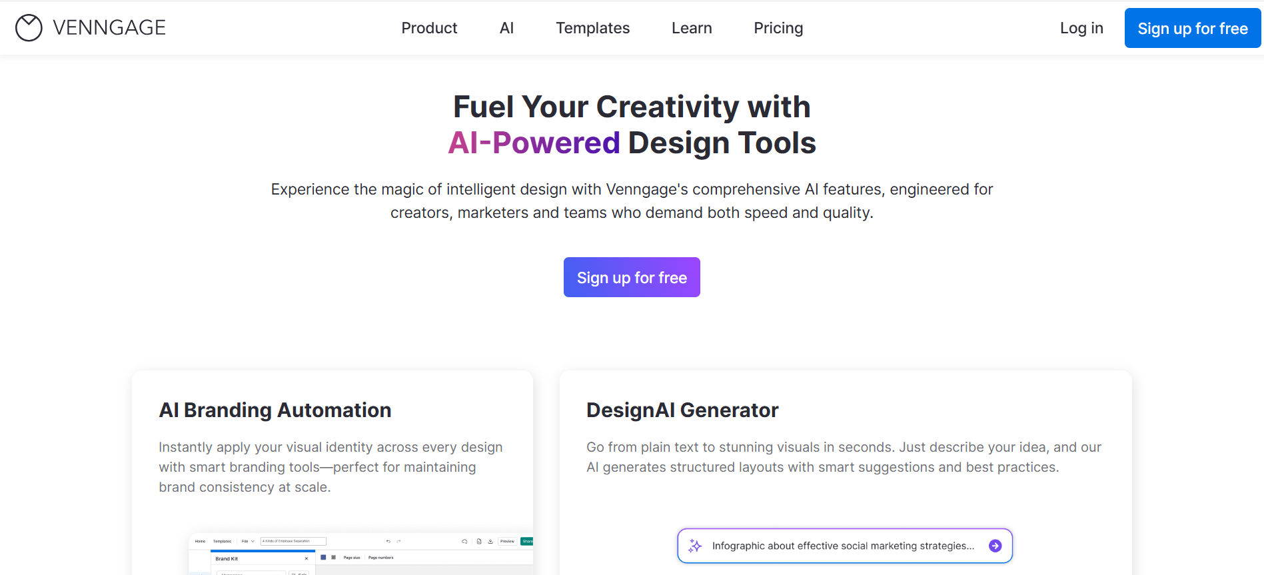
Task: Click the cloud save icon in preview
Action: pyautogui.click(x=464, y=541)
